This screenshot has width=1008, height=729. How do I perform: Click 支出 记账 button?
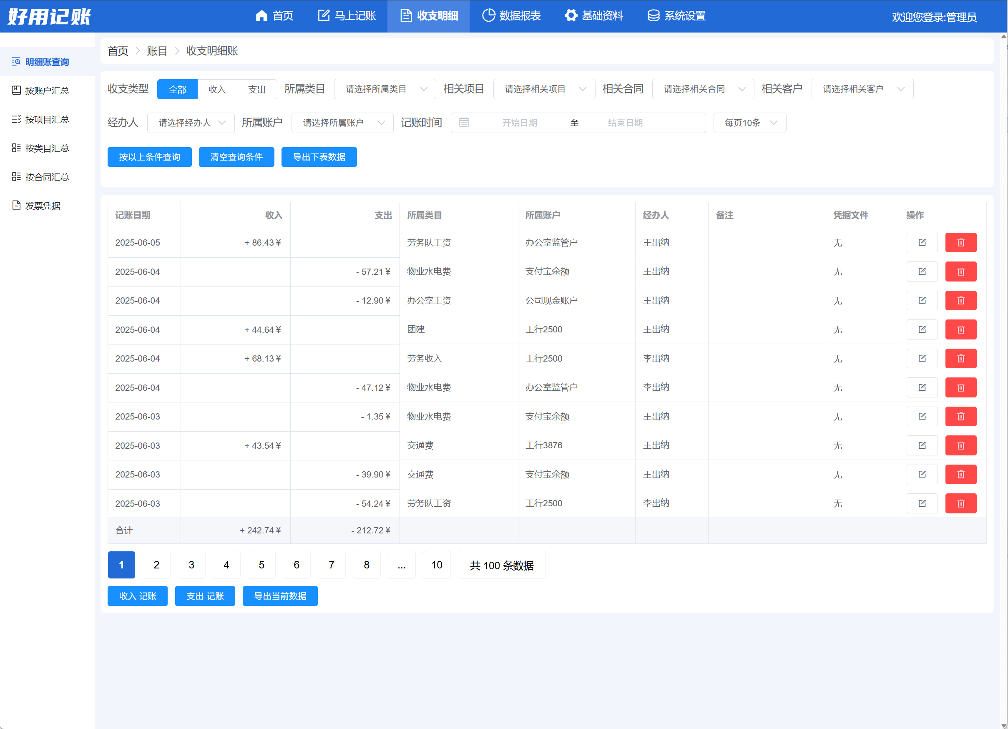pyautogui.click(x=205, y=596)
